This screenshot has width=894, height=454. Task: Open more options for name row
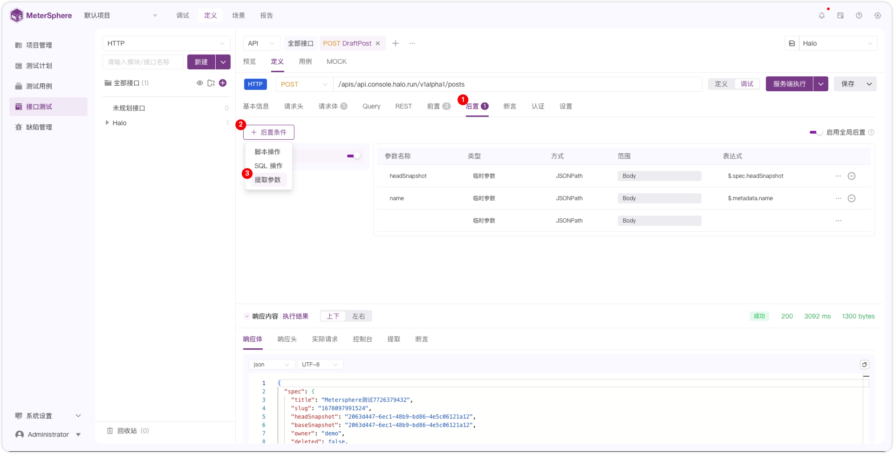click(x=839, y=198)
